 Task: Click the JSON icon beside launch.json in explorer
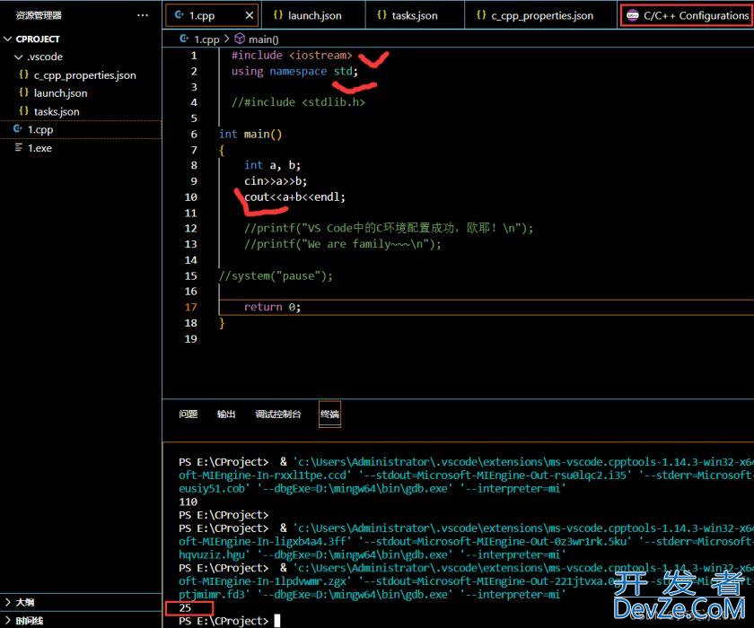tap(23, 92)
